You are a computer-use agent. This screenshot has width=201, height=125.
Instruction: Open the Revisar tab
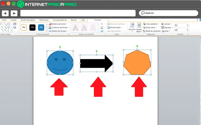74,20
